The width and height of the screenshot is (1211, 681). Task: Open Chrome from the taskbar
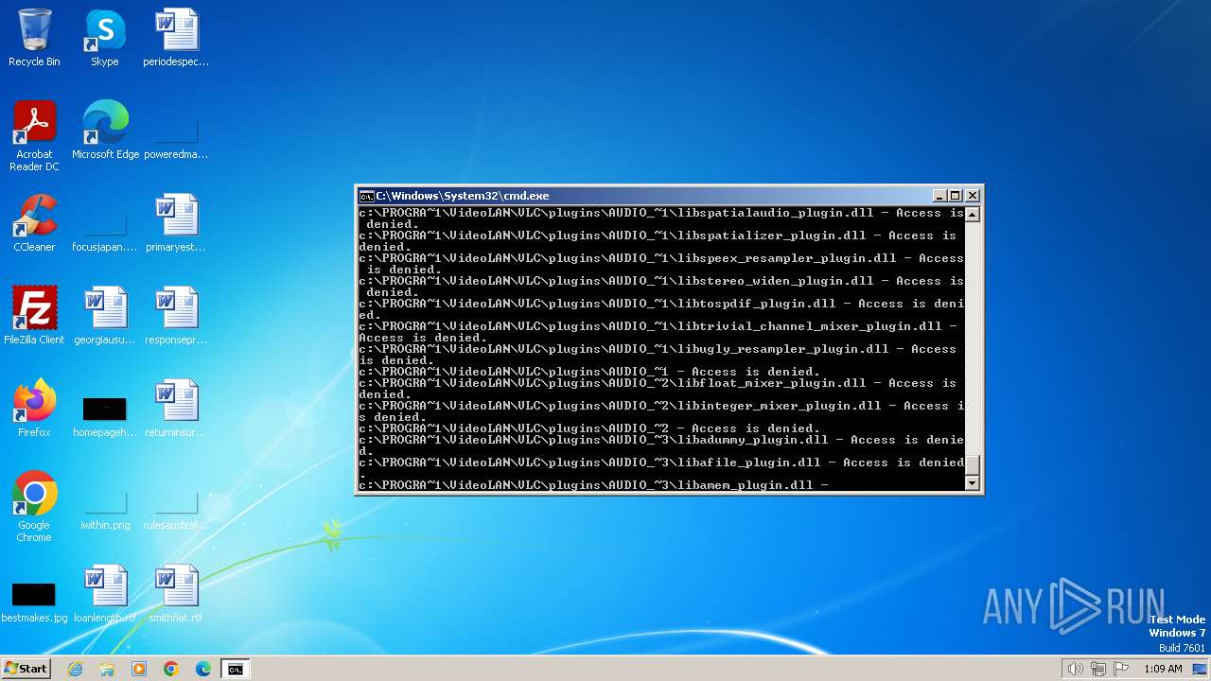point(171,669)
